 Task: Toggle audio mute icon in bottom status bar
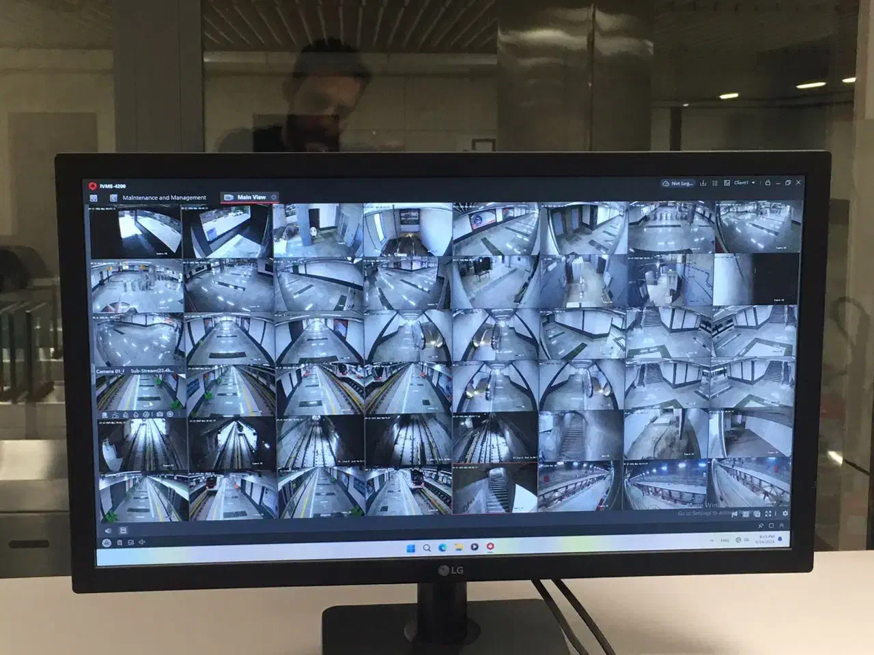(142, 542)
